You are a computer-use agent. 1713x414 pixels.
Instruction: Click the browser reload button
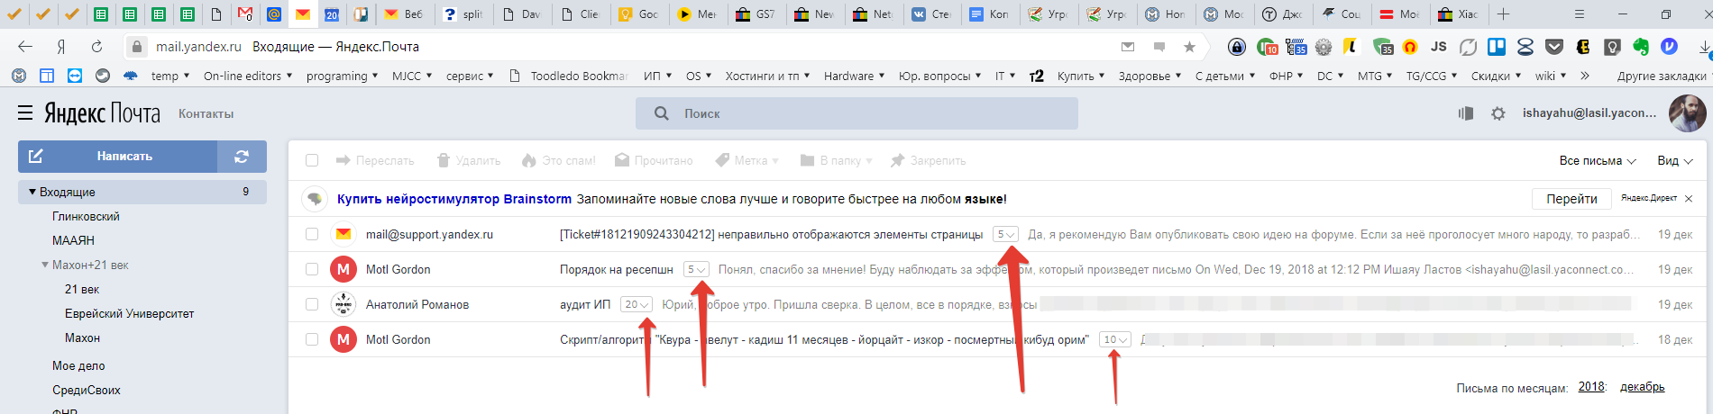point(96,47)
